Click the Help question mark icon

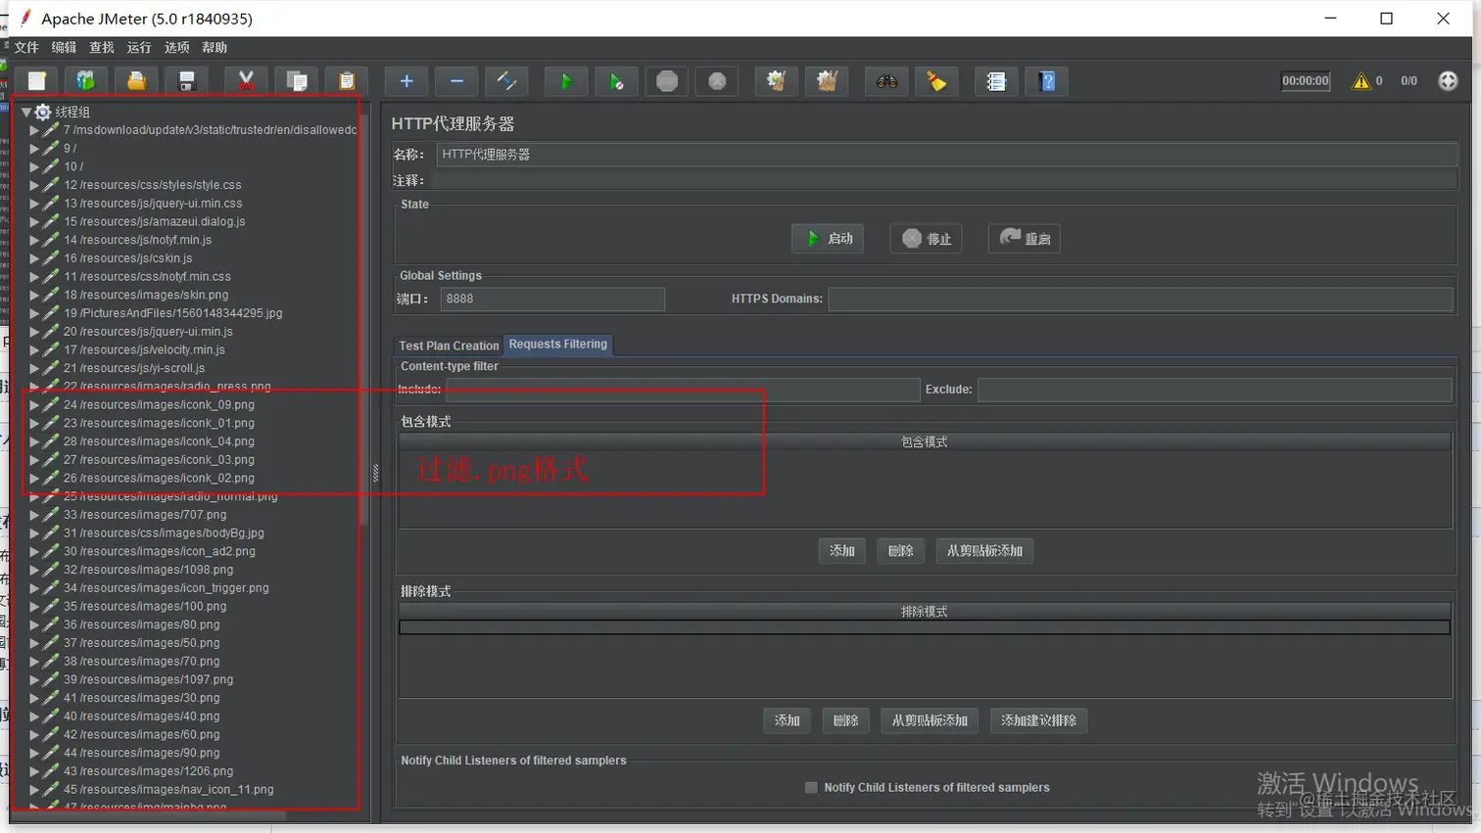pyautogui.click(x=1047, y=81)
